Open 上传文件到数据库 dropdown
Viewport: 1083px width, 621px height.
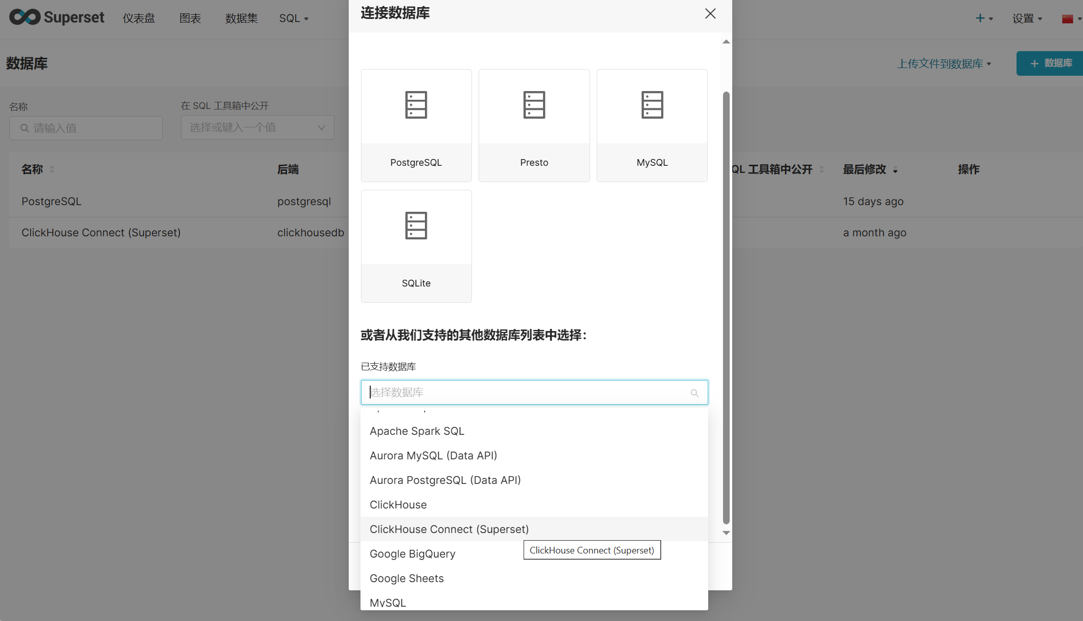944,63
